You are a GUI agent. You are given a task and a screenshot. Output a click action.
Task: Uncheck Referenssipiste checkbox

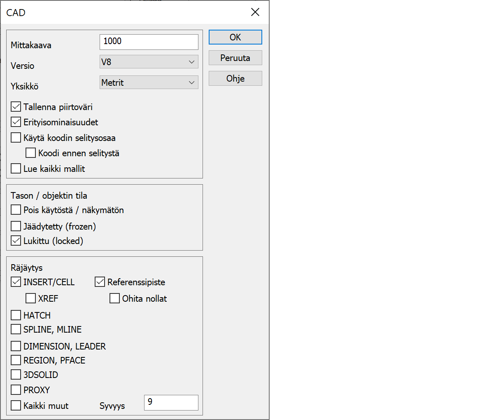[x=100, y=282]
